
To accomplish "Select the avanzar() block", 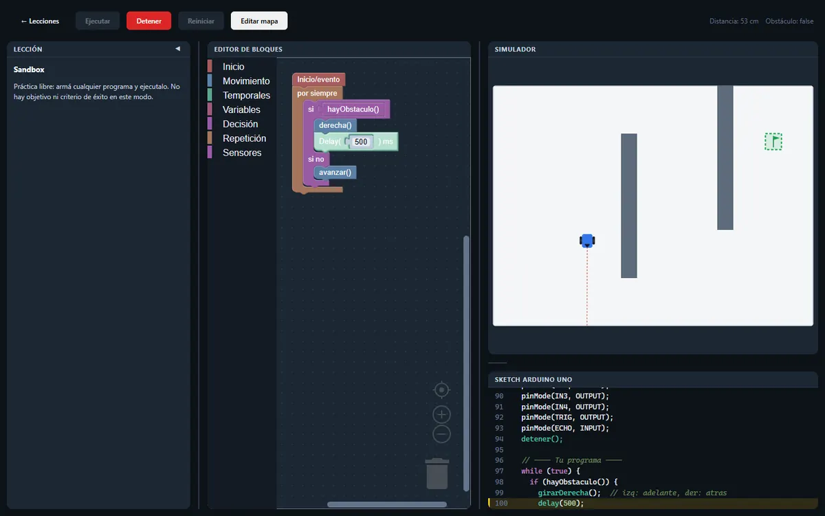I will [335, 172].
